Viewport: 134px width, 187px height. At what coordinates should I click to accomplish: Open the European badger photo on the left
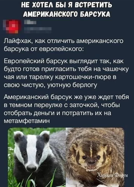[37, 157]
